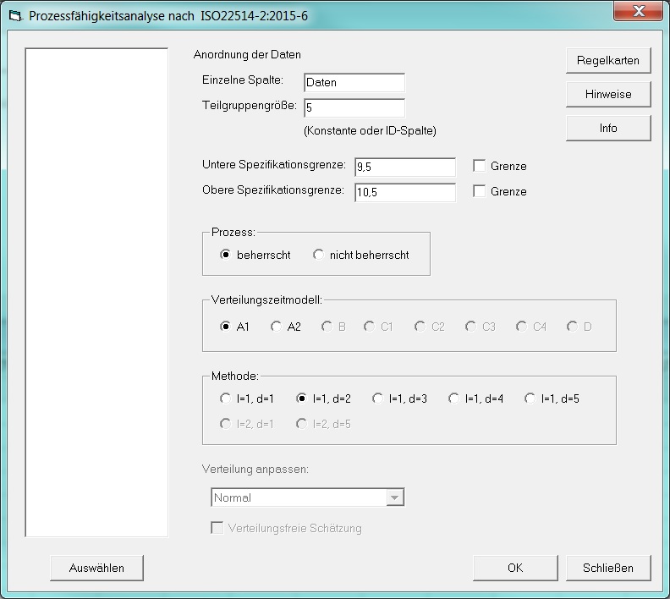Click the Auswählen button

pos(96,568)
